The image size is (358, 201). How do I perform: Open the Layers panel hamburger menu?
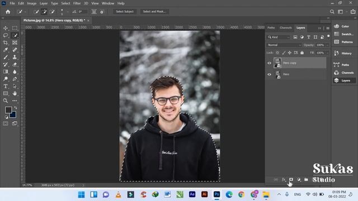(328, 28)
